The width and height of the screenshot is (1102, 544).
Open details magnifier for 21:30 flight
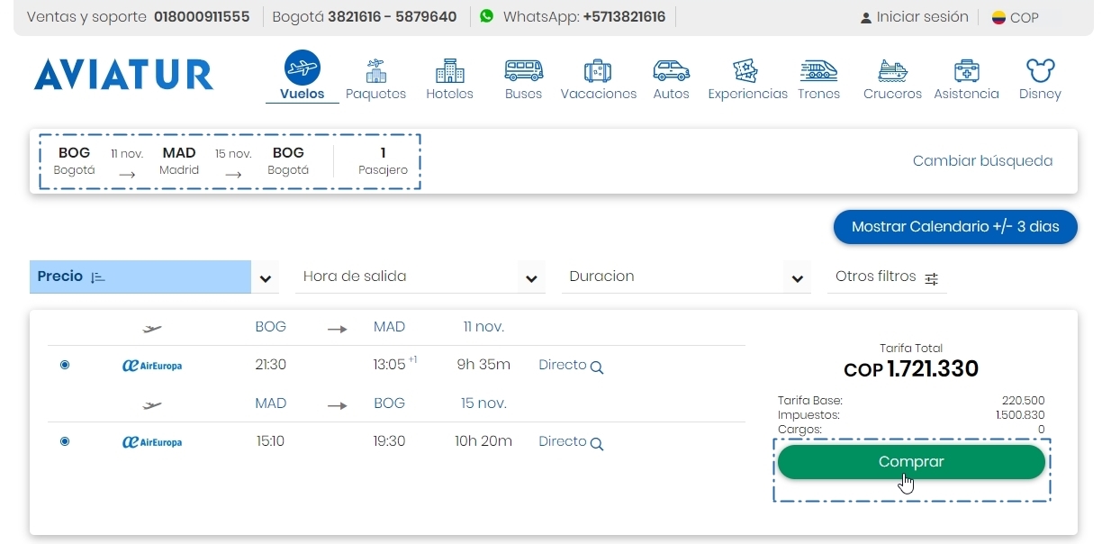click(596, 367)
